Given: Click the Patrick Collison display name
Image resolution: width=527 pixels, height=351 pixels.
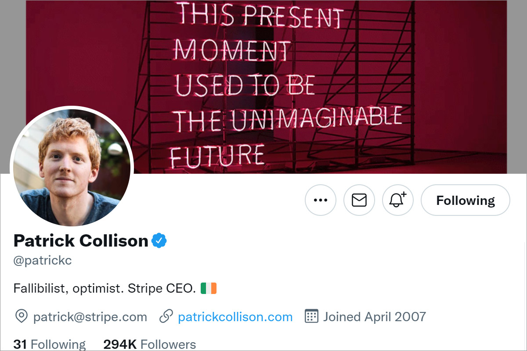Looking at the screenshot, I should 81,240.
